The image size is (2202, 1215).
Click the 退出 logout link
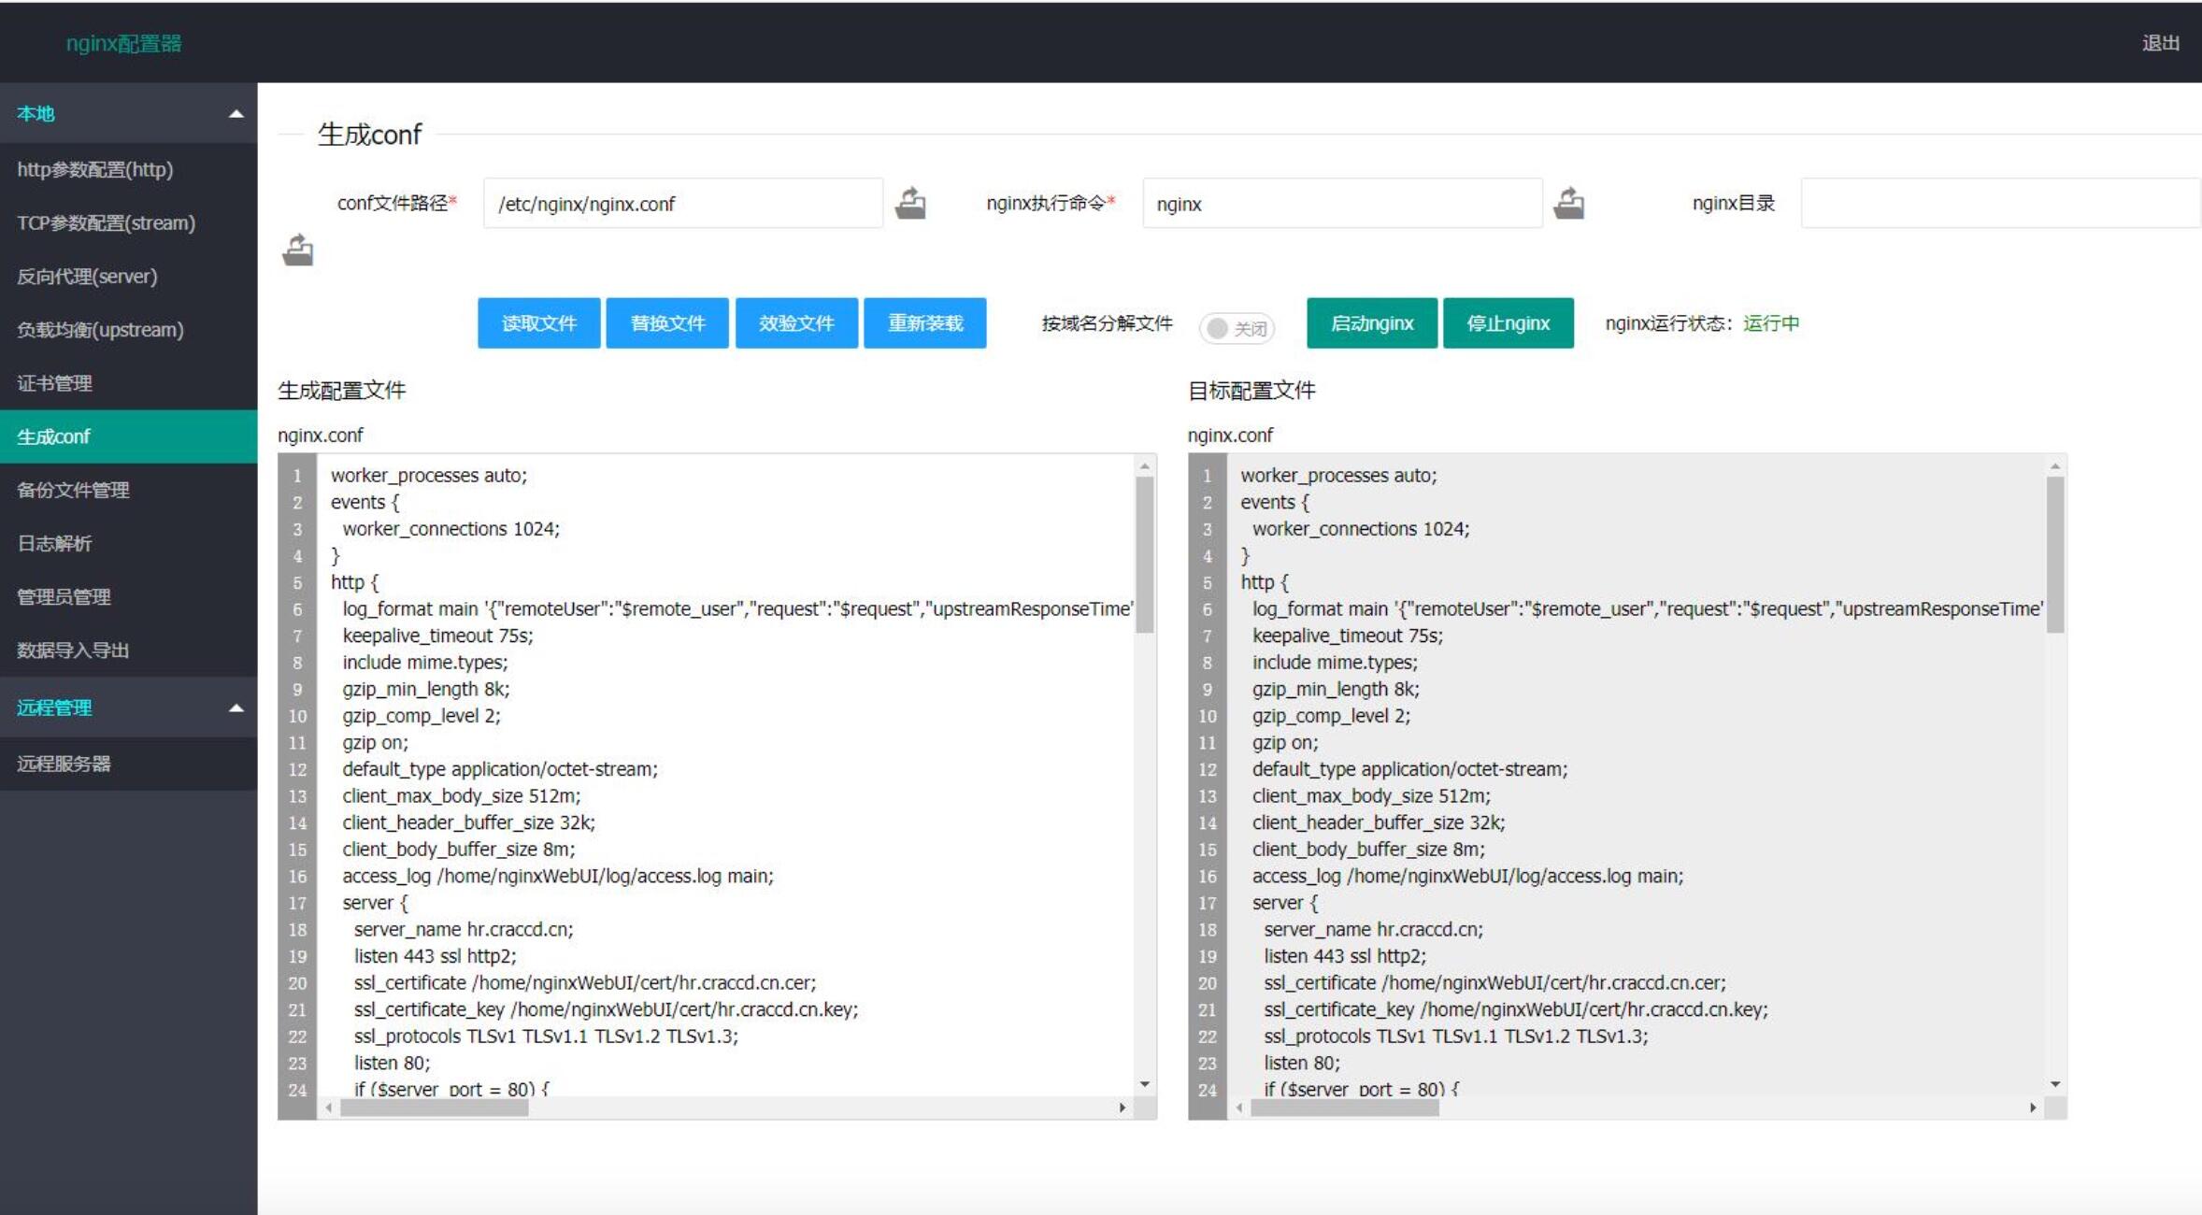[x=2160, y=43]
